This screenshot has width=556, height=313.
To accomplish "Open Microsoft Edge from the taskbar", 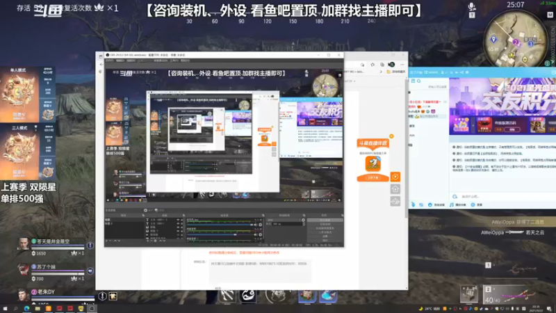I will pyautogui.click(x=26, y=308).
